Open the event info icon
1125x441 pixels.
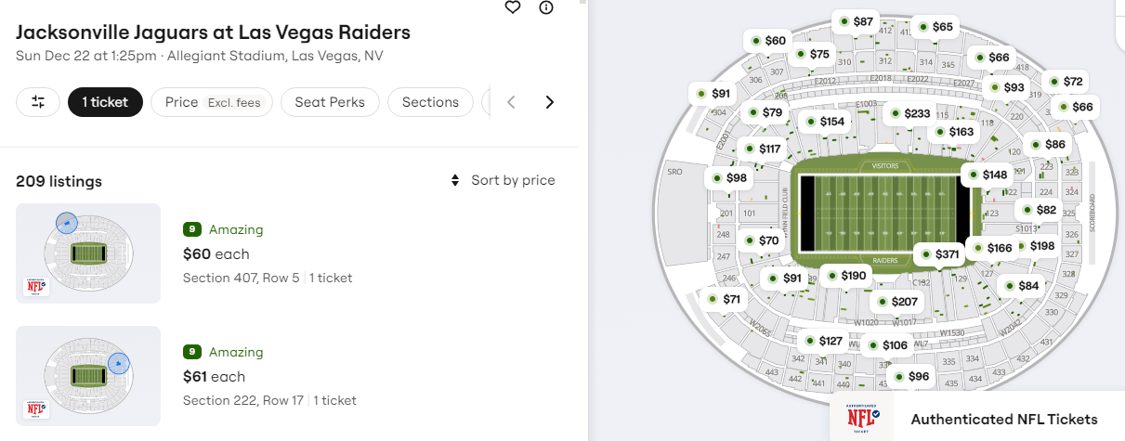[546, 7]
